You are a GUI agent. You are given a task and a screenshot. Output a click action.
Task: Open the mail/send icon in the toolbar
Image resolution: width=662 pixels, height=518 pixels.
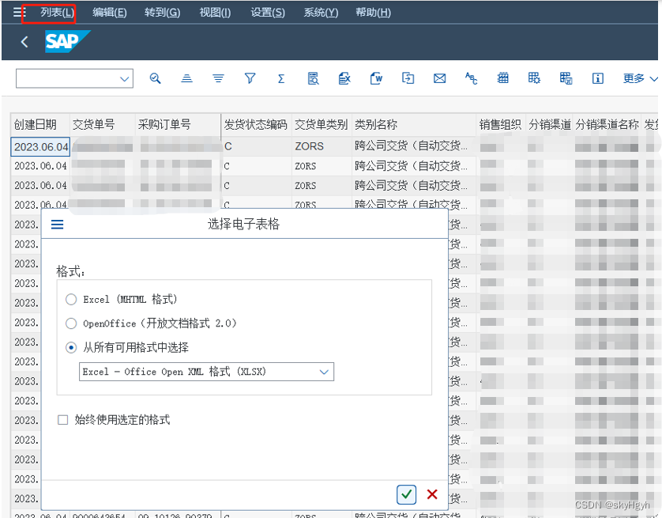click(439, 78)
